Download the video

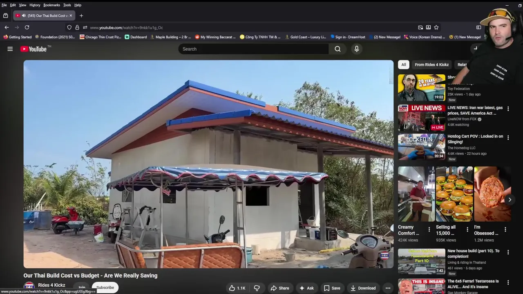pos(363,288)
